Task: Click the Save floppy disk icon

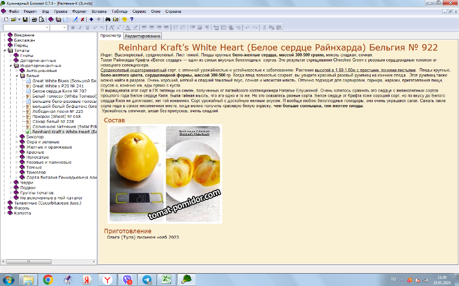Action: pyautogui.click(x=25, y=20)
